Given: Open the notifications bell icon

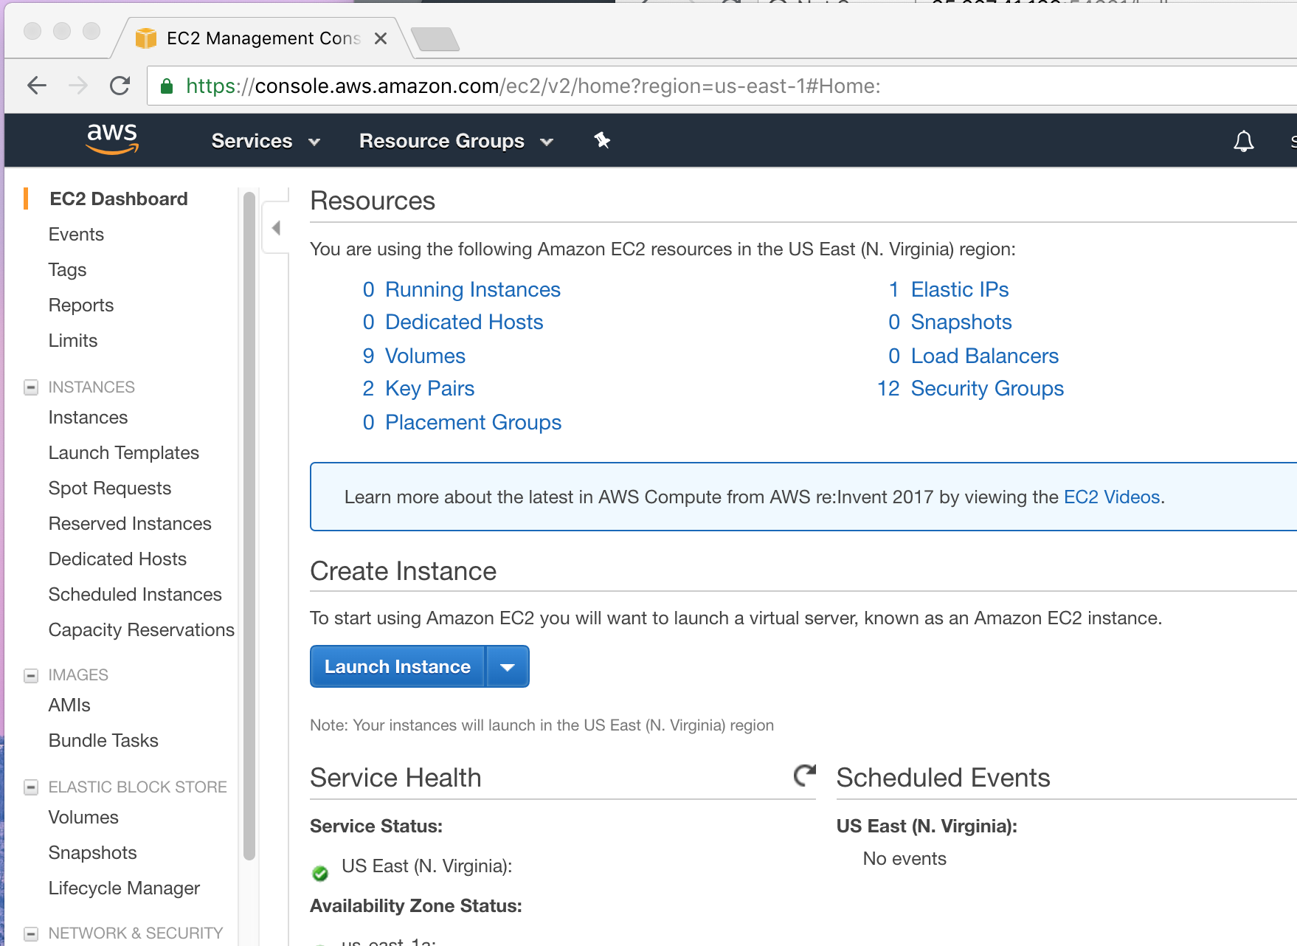Looking at the screenshot, I should [x=1243, y=141].
